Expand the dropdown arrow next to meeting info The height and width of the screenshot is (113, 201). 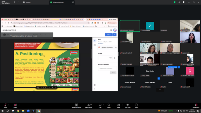coord(18,2)
